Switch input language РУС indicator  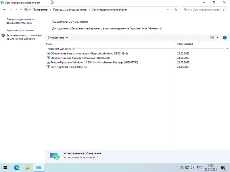[199, 168]
